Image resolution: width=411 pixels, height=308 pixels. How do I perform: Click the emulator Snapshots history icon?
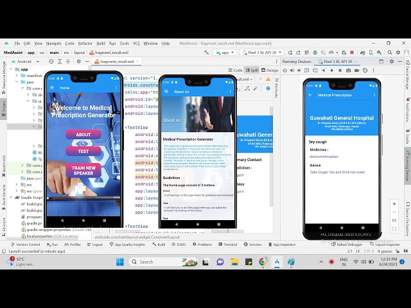coord(365,71)
